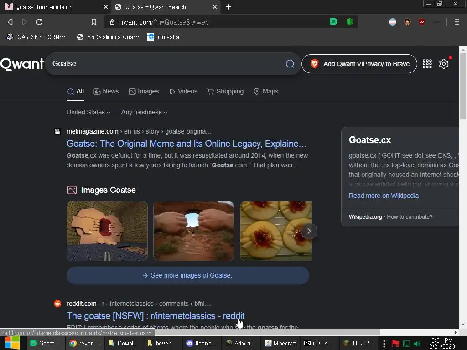Open the Downloads folder taskbar item
The image size is (467, 350).
[x=124, y=343]
